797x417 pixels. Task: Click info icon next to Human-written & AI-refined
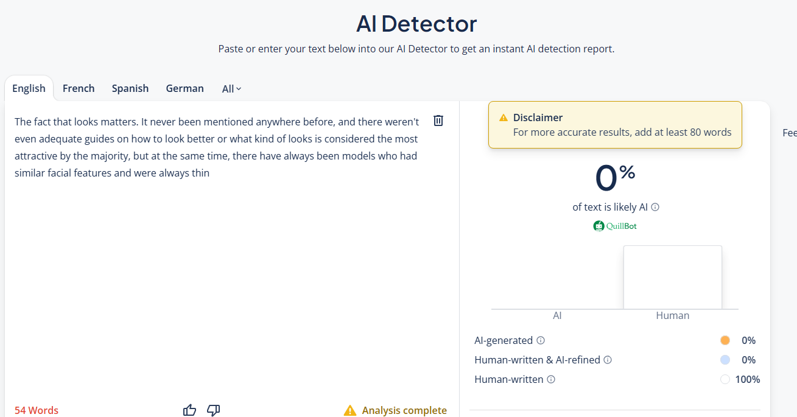[608, 360]
